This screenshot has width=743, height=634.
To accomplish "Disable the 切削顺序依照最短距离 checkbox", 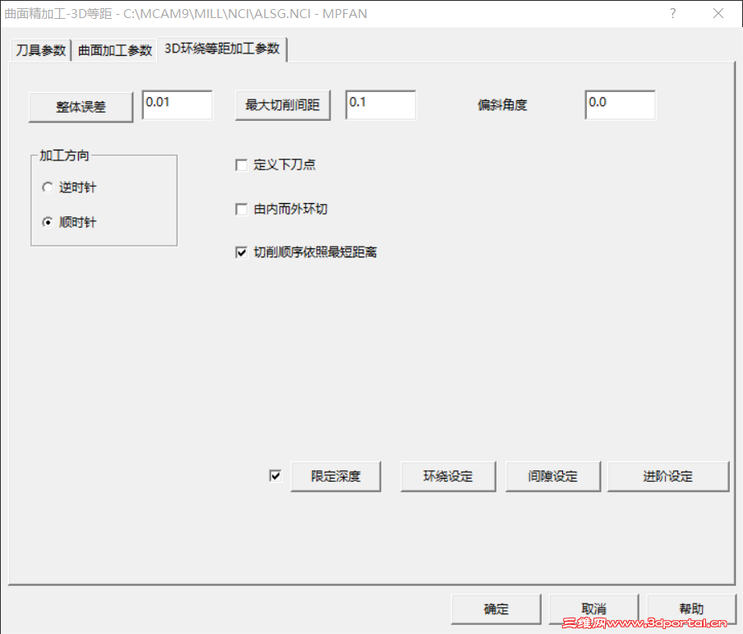I will click(x=242, y=252).
